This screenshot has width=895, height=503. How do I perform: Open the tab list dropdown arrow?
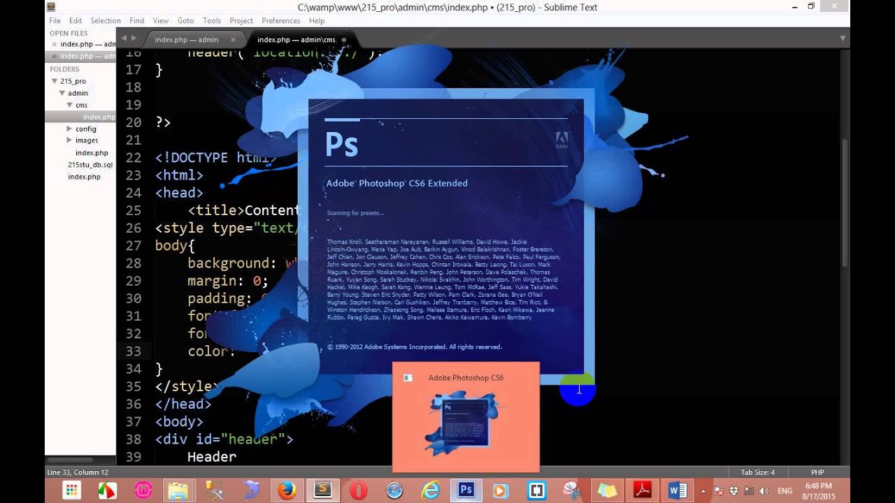pos(844,38)
